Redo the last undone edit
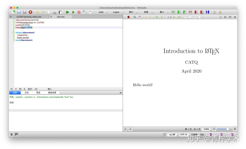This screenshot has height=149, width=246. pyautogui.click(x=43, y=12)
